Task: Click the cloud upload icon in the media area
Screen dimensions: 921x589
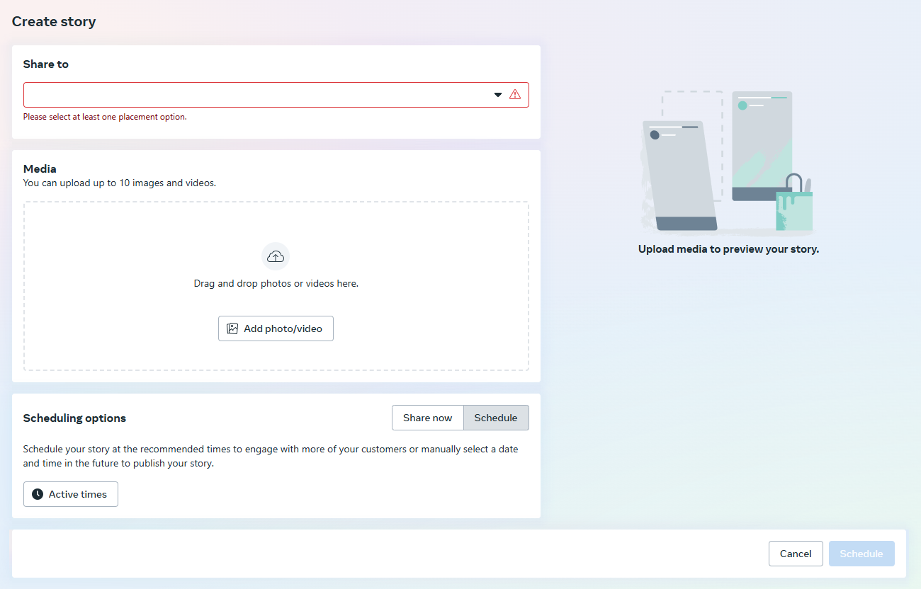Action: point(276,256)
